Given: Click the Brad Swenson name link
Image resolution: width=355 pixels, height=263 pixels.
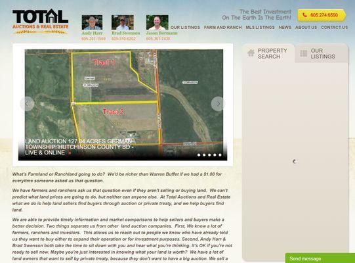Looking at the screenshot, I should coord(125,33).
